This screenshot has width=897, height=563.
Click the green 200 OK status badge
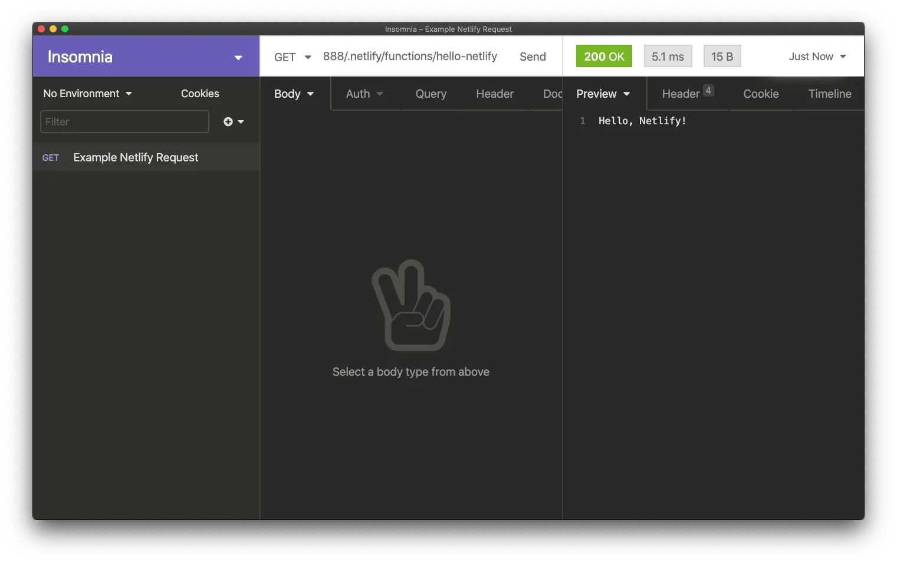tap(603, 56)
